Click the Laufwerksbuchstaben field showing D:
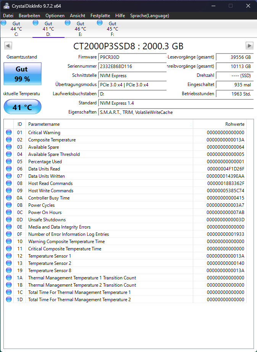Screen dimensions: 257x352 [132, 94]
